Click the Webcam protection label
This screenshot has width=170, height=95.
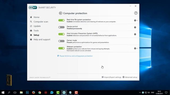click(74, 47)
